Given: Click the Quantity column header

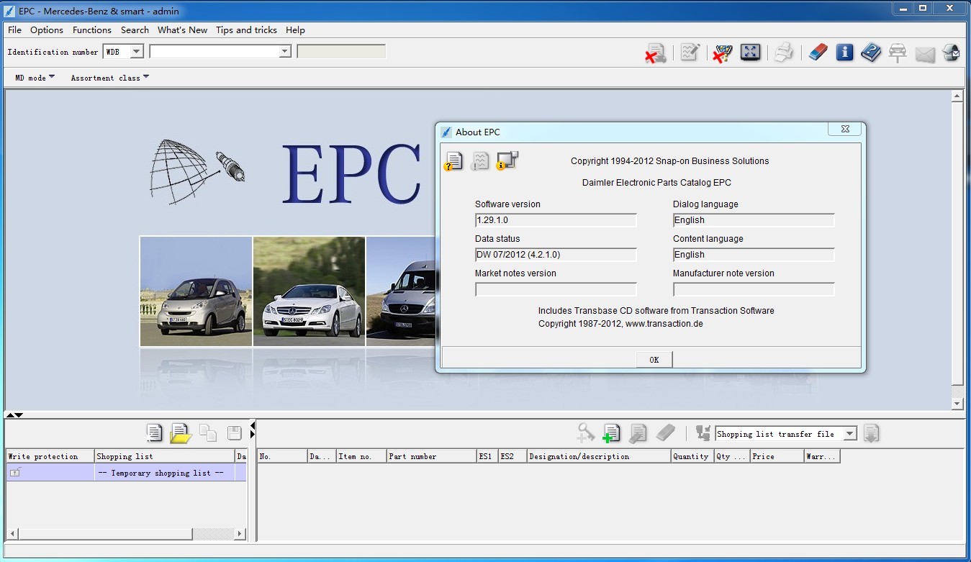Looking at the screenshot, I should click(x=692, y=456).
